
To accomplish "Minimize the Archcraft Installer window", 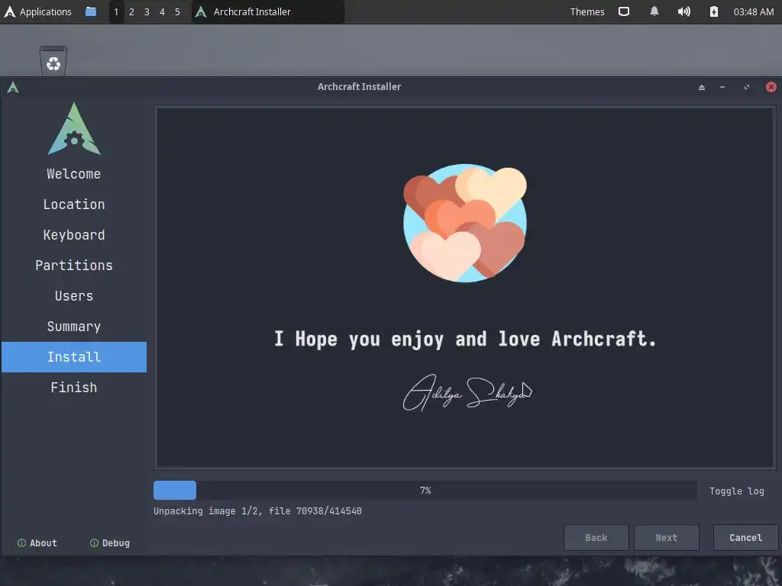I will click(x=722, y=87).
